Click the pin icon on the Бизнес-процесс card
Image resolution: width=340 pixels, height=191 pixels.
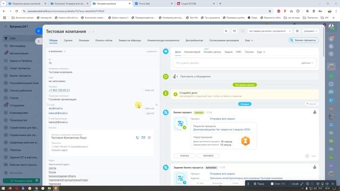[x=314, y=112]
